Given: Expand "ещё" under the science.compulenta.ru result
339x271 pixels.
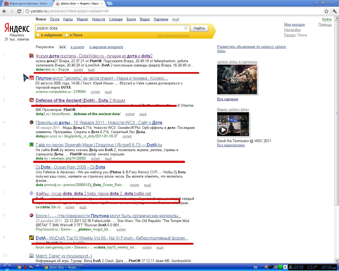Looking at the screenshot, I should 108,92.
